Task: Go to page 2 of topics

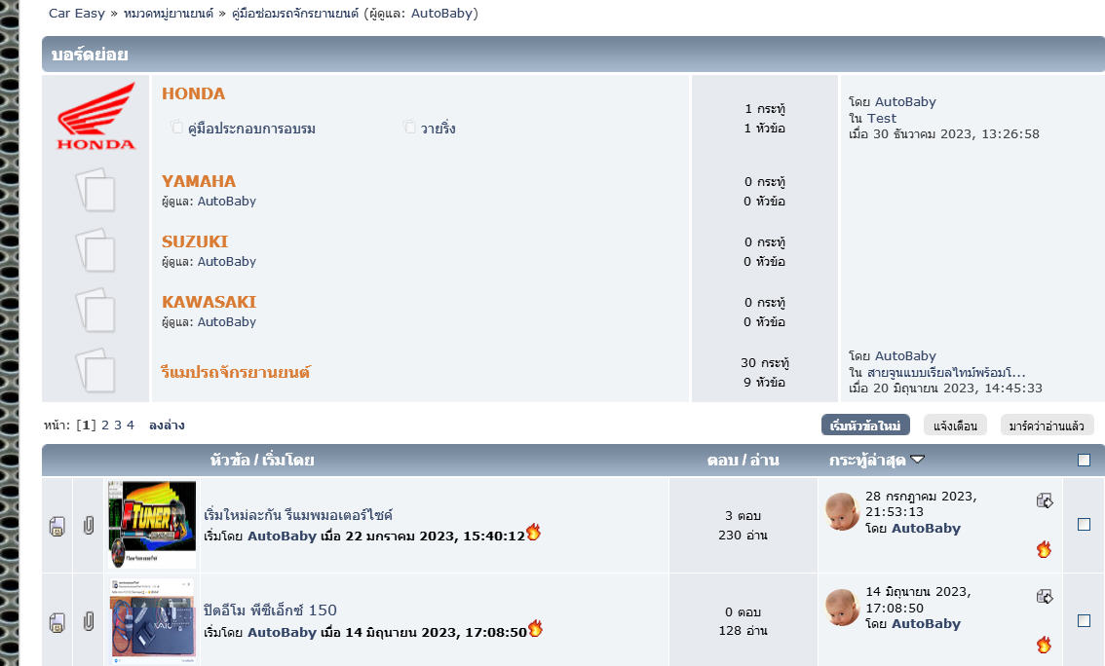Action: [x=105, y=425]
